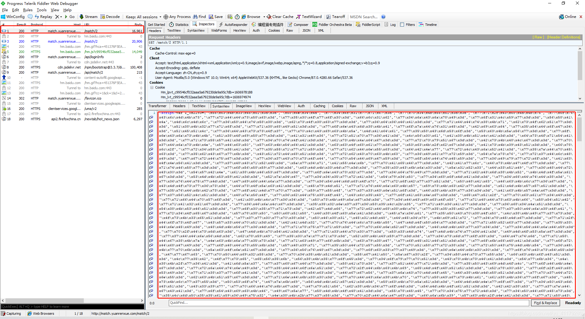Viewport: 585px width, 319px height.
Task: Click the Tearoff toolbar button
Action: click(x=336, y=17)
